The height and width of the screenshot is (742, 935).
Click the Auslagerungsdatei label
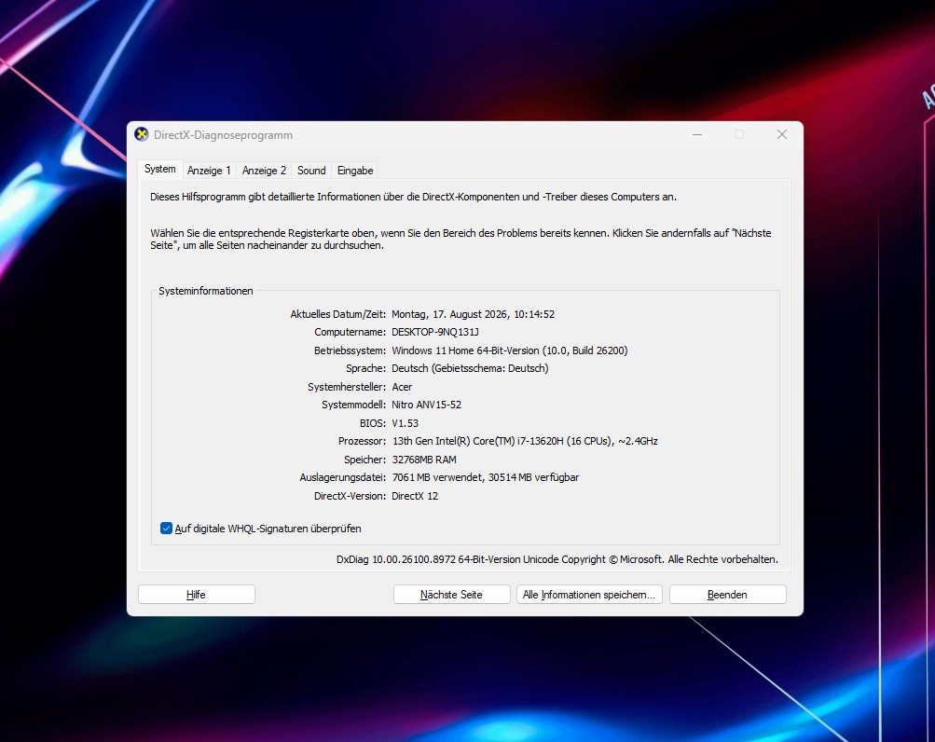coord(343,478)
